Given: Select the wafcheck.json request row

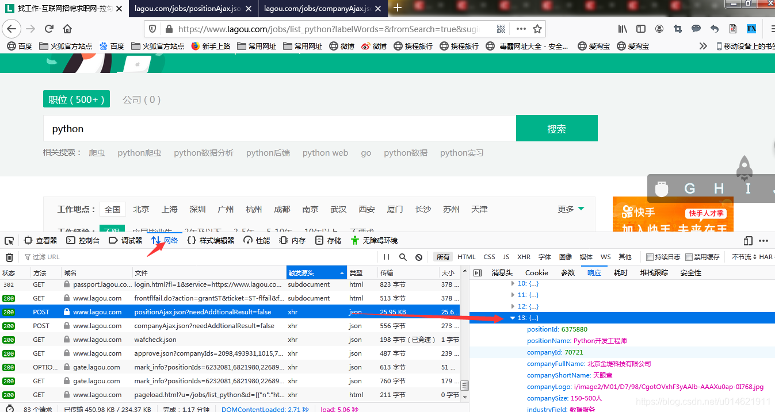Looking at the screenshot, I should [x=230, y=340].
